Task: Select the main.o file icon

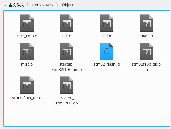Action: tap(147, 23)
